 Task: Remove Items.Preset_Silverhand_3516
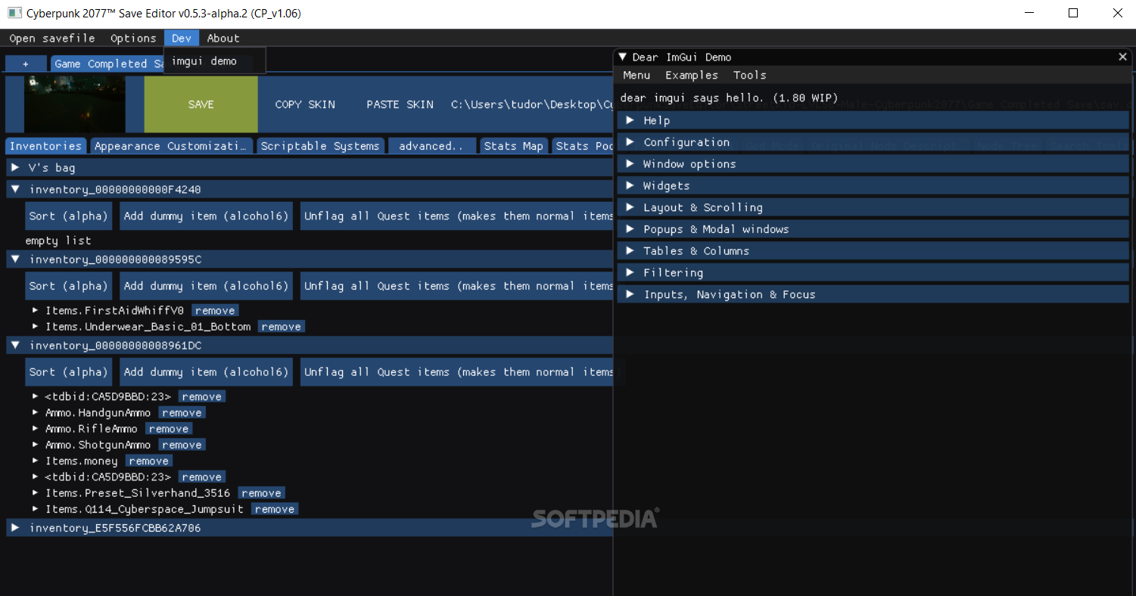262,493
